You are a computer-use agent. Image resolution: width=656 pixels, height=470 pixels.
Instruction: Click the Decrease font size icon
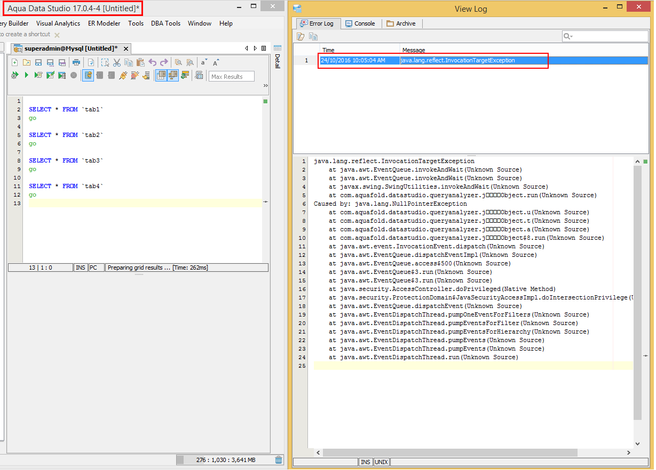204,62
